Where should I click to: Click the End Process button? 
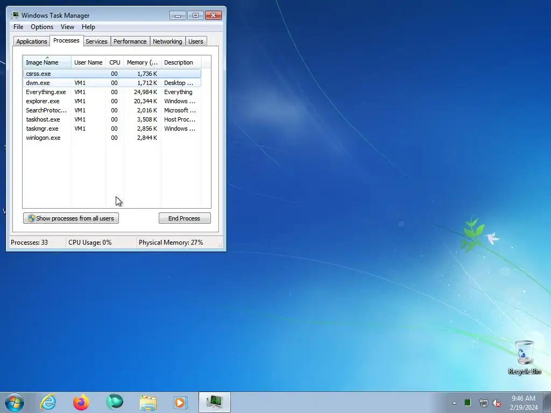(x=185, y=218)
